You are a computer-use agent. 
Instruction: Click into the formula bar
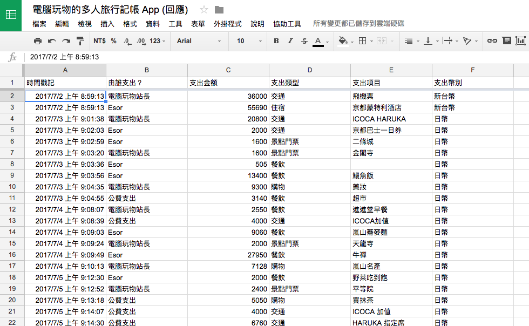point(276,57)
